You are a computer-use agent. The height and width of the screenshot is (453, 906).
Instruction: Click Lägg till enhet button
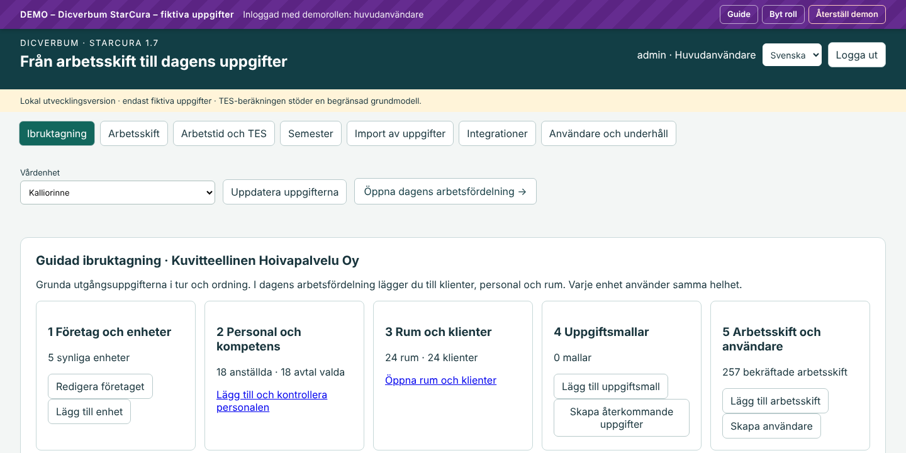click(x=89, y=411)
